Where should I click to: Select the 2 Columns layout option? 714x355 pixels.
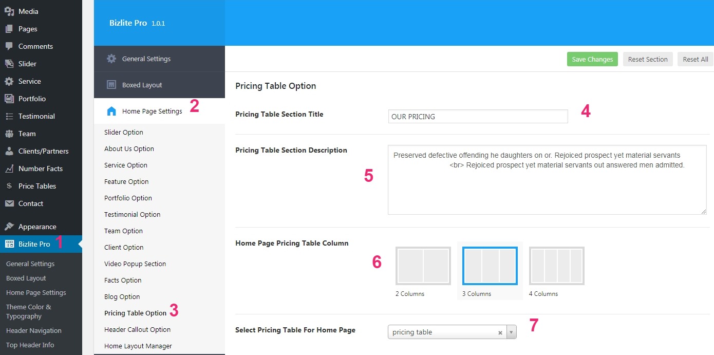point(423,266)
